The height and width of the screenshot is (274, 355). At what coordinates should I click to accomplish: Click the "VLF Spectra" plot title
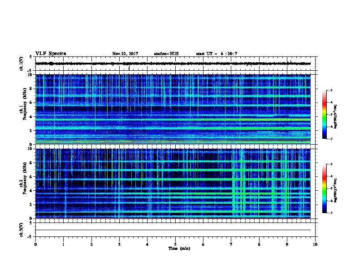(51, 54)
